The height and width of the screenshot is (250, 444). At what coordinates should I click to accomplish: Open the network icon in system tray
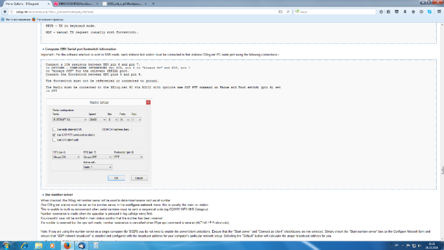(414, 246)
